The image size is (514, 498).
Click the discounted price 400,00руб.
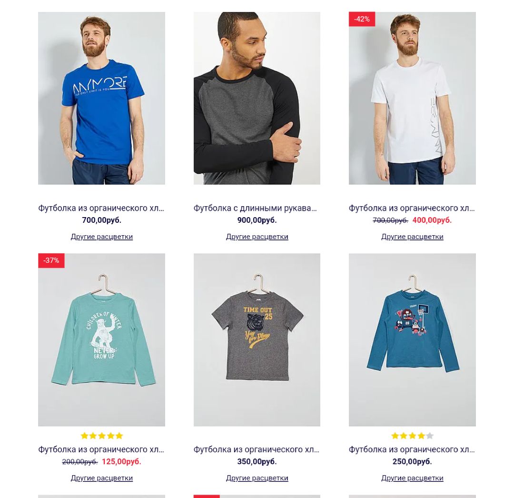(x=432, y=220)
